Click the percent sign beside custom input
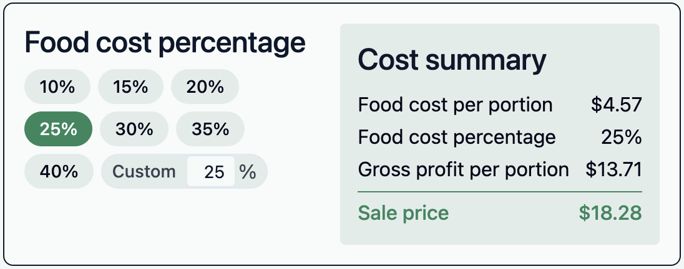The width and height of the screenshot is (684, 269). point(248,172)
